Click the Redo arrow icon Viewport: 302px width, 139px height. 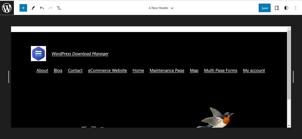tap(50, 8)
